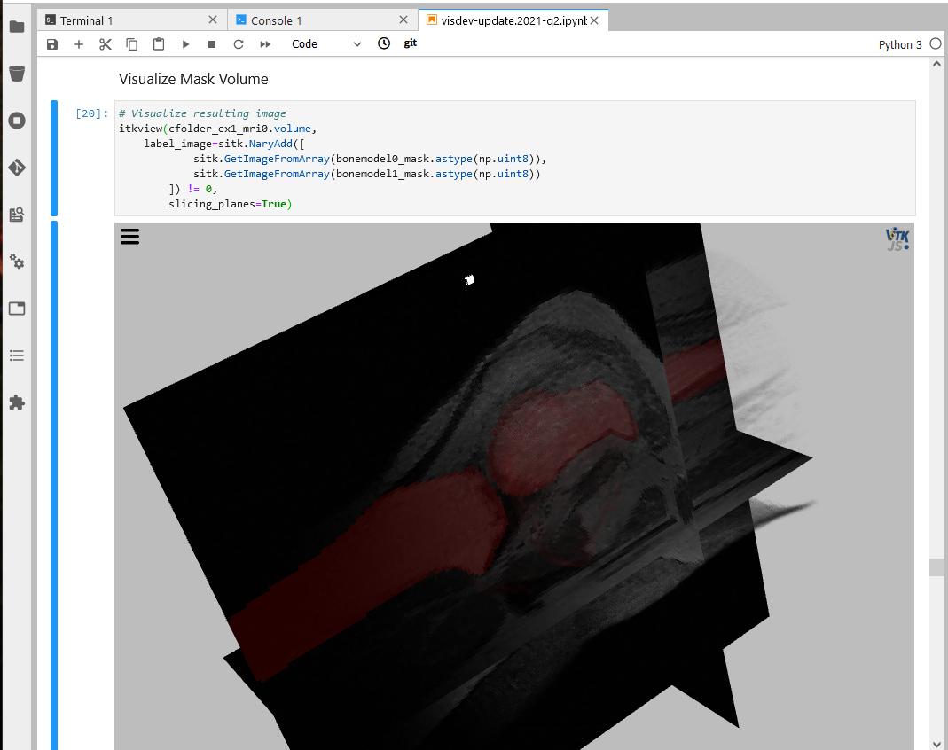Screen dimensions: 948x750
Task: Click the git button in the toolbar
Action: [409, 43]
